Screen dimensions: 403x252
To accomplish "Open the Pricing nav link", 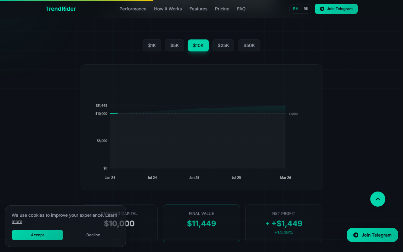I will (222, 9).
